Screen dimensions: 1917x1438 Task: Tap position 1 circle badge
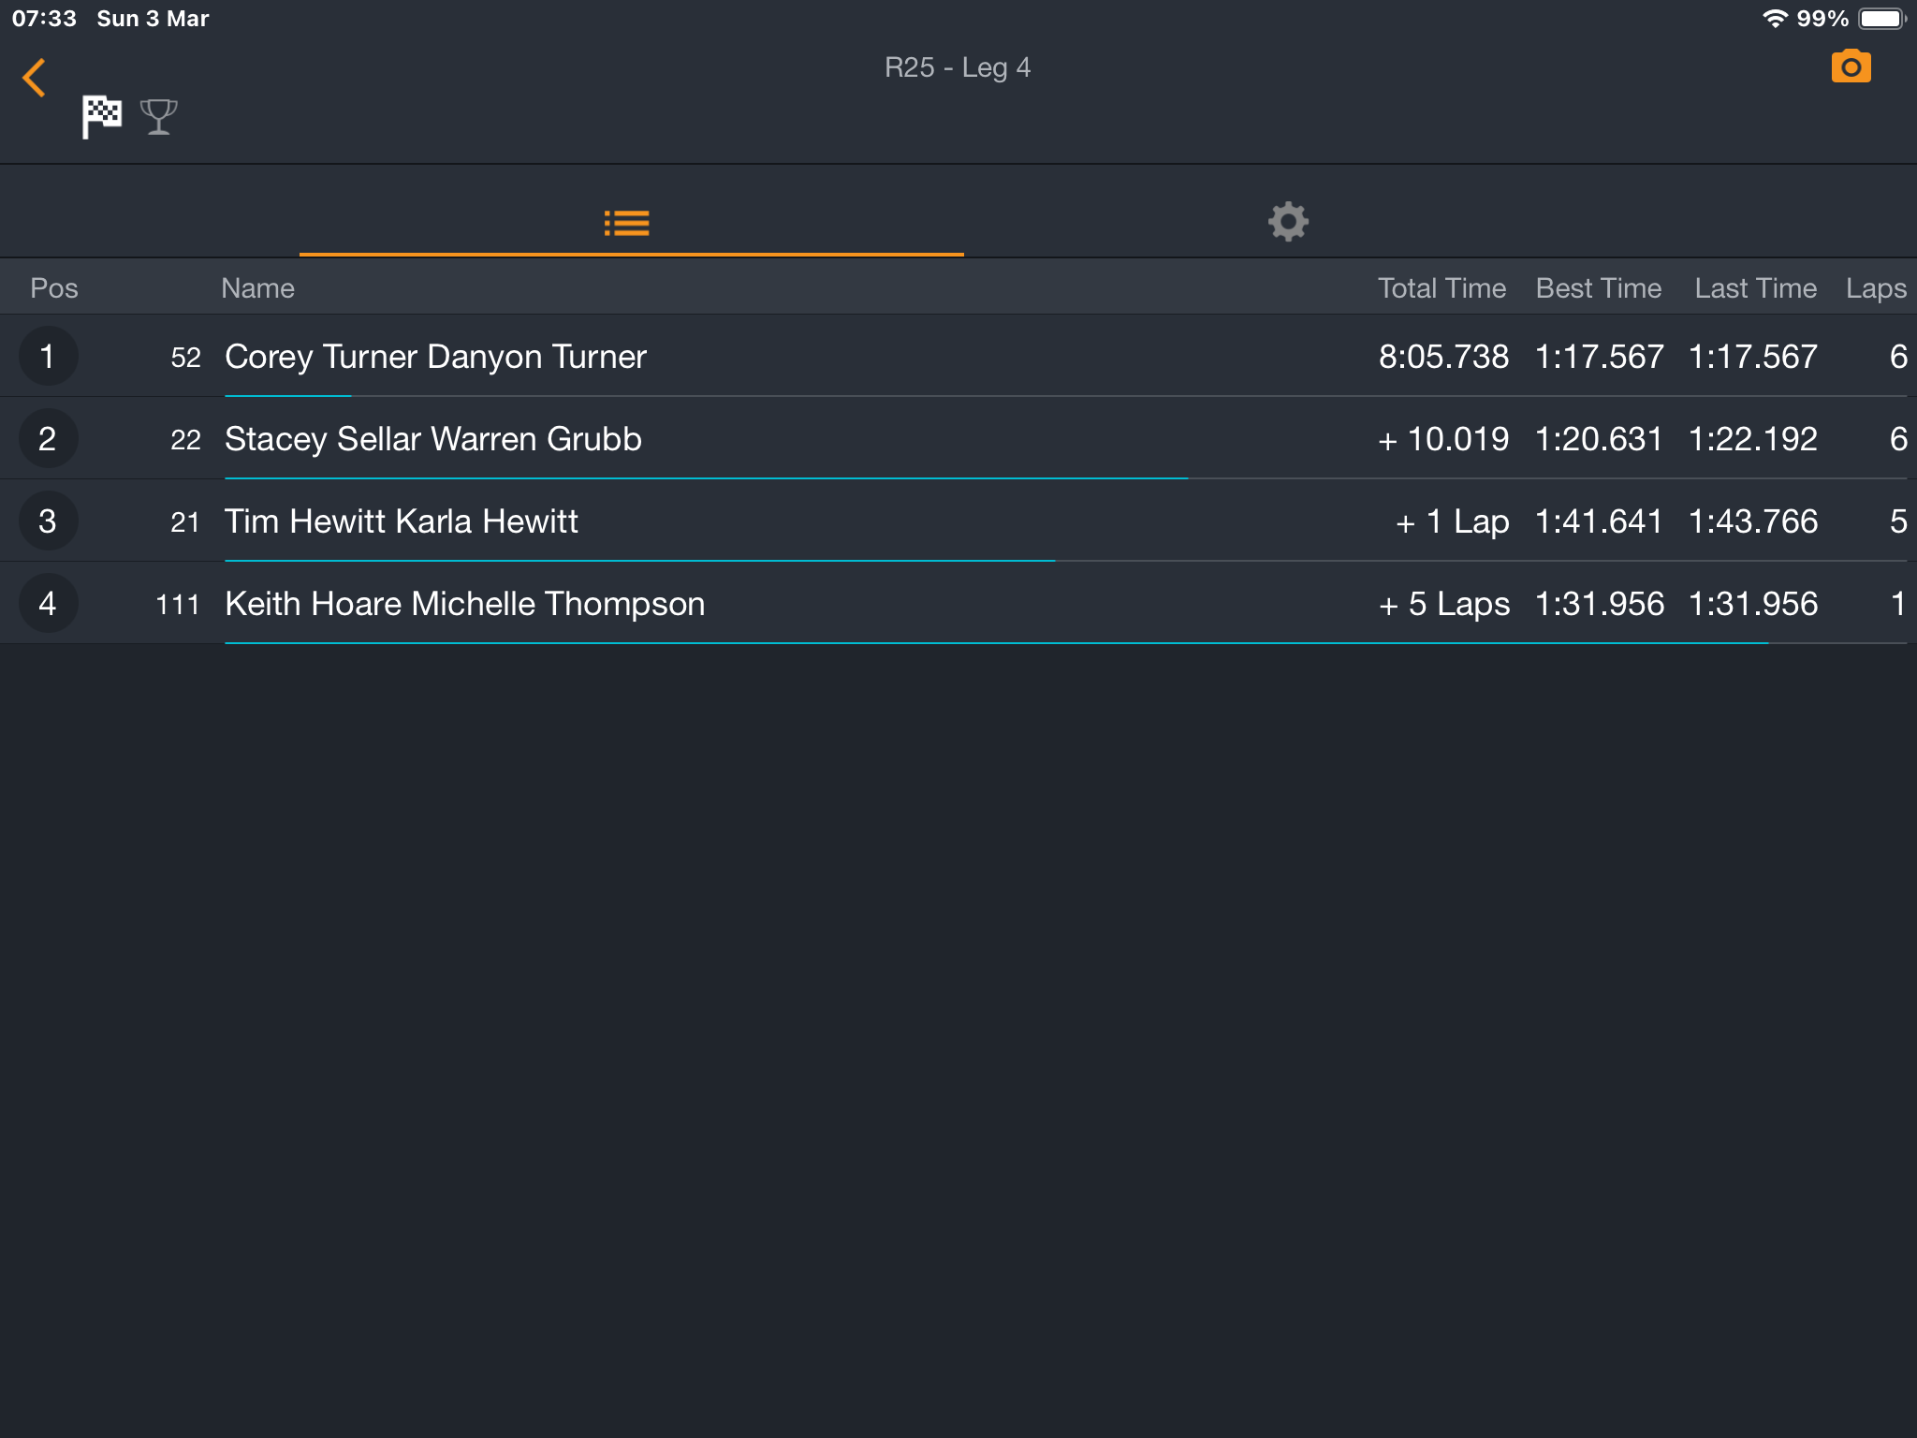coord(48,356)
